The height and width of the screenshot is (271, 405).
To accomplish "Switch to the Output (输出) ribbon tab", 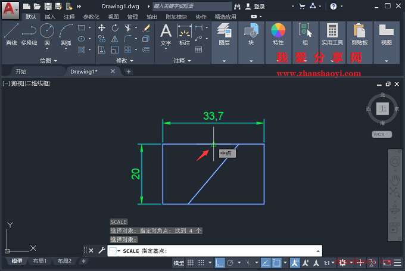I will tap(152, 17).
